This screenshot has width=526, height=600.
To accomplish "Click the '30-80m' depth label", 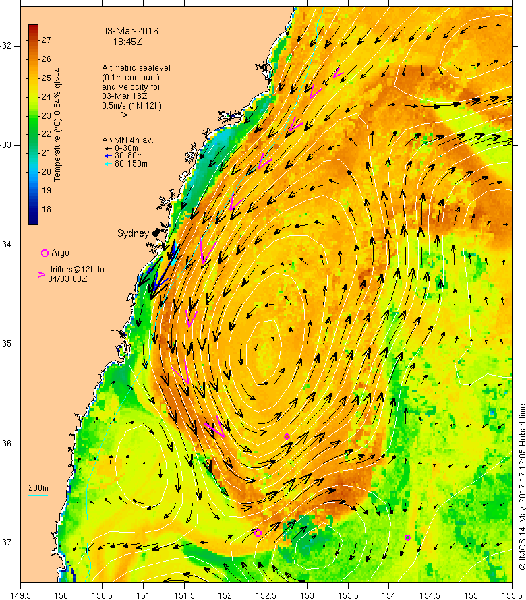I will point(129,156).
